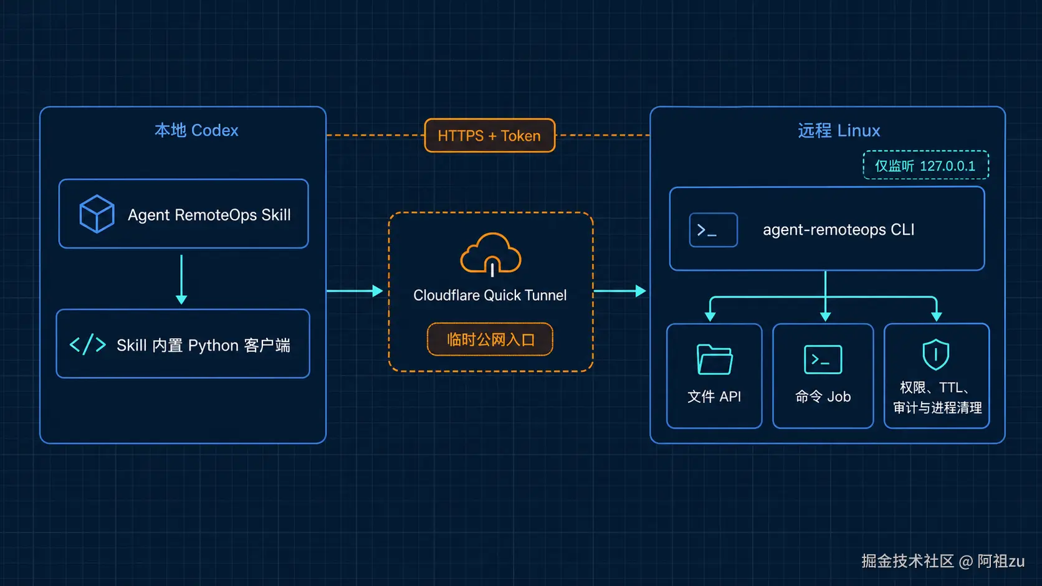The width and height of the screenshot is (1042, 586).
Task: Click the Agent RemoteOps Skill label
Action: [209, 215]
